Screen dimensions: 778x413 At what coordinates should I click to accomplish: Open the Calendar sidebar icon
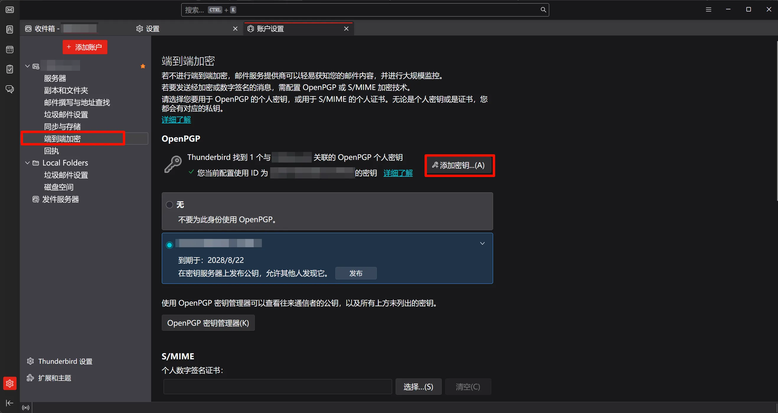(x=9, y=49)
